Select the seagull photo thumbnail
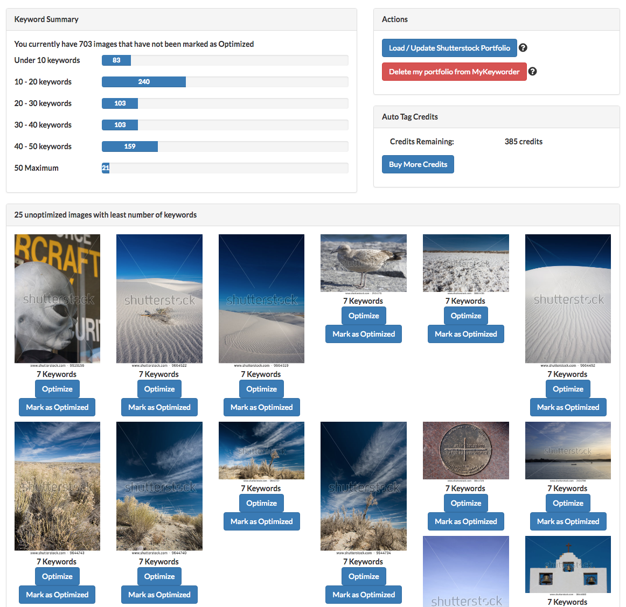 [364, 263]
